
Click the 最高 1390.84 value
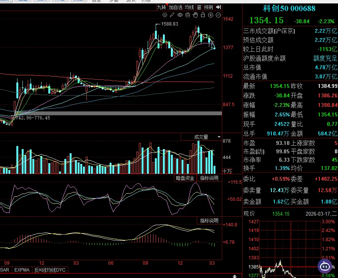tap(328, 105)
